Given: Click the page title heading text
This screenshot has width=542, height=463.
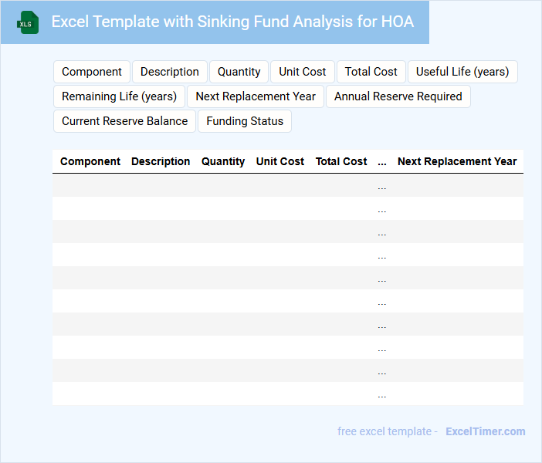Looking at the screenshot, I should (232, 22).
